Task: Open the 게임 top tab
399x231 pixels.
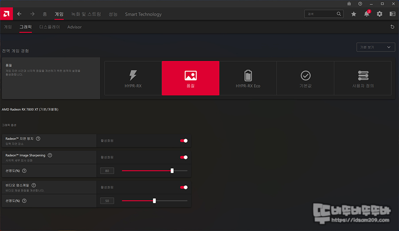Action: point(59,14)
